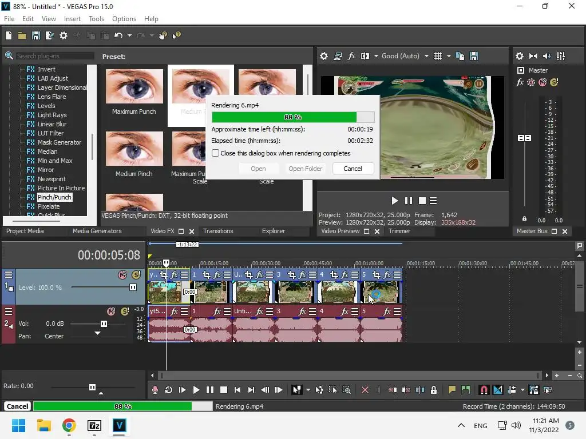The width and height of the screenshot is (586, 439).
Task: Click the audio track Vol slider handle
Action: pyautogui.click(x=104, y=324)
